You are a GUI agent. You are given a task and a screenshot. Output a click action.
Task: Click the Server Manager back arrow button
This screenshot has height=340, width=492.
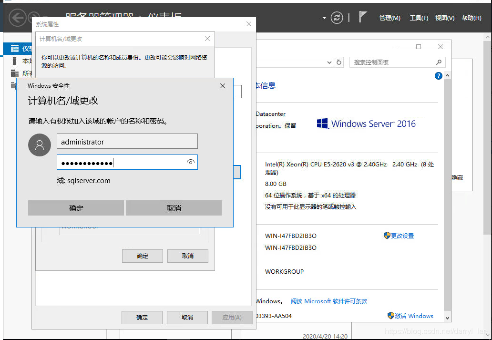[x=18, y=18]
